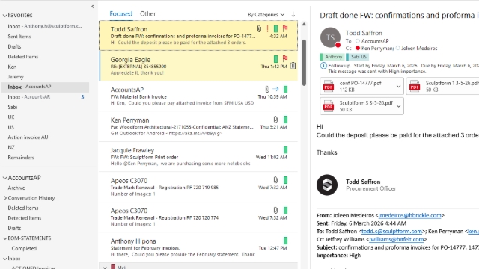This screenshot has height=269, width=479.
Task: Click green category marker on Ken Perryman email
Action: 285,120
